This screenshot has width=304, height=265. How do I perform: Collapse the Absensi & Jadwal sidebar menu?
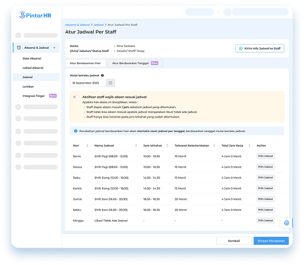pyautogui.click(x=54, y=48)
